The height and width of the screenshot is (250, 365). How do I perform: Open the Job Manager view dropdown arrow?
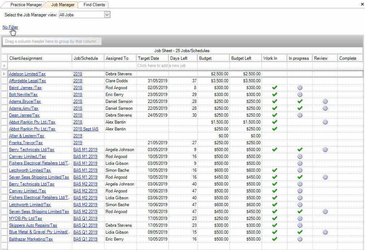click(x=107, y=15)
